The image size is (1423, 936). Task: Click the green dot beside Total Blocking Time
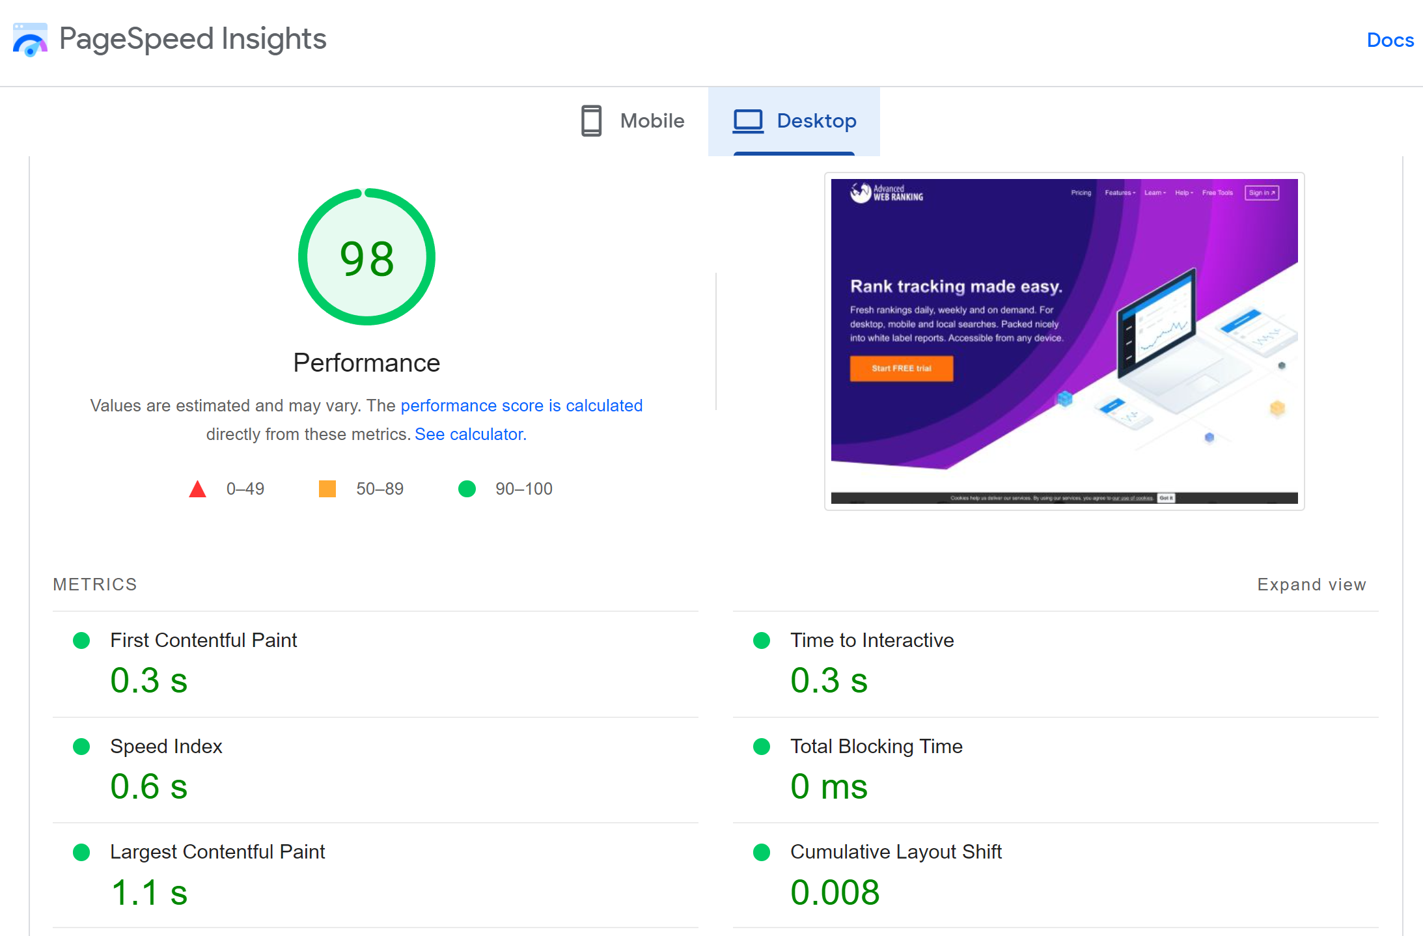pos(761,747)
